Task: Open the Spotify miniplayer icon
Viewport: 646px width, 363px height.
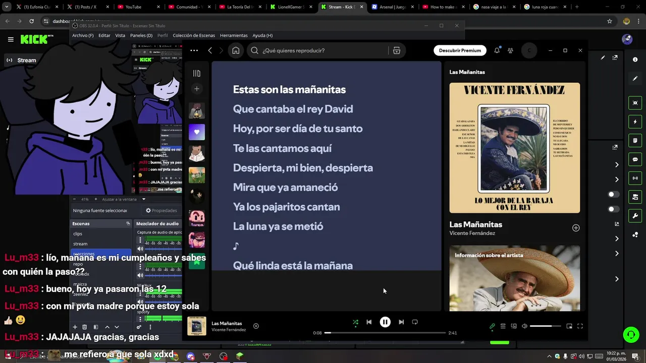Action: [569, 326]
